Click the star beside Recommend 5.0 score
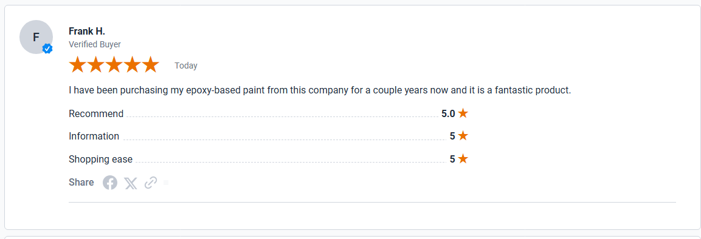Image resolution: width=701 pixels, height=239 pixels. click(x=463, y=113)
